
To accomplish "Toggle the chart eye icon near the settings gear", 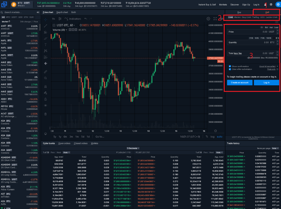I will (x=222, y=19).
